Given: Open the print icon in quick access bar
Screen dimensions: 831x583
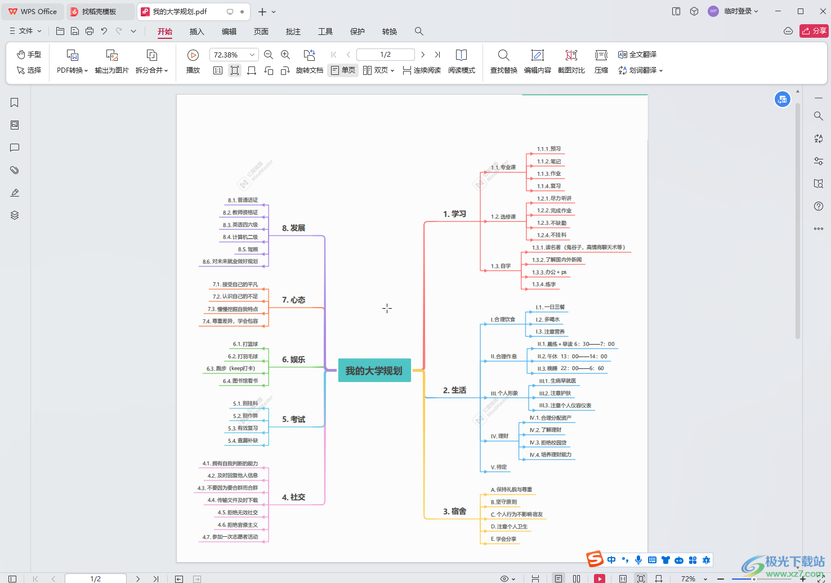Looking at the screenshot, I should point(90,32).
